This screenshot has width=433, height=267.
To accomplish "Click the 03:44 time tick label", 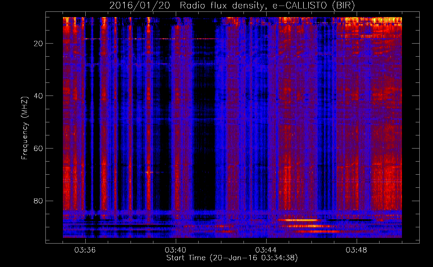I will pos(266,250).
